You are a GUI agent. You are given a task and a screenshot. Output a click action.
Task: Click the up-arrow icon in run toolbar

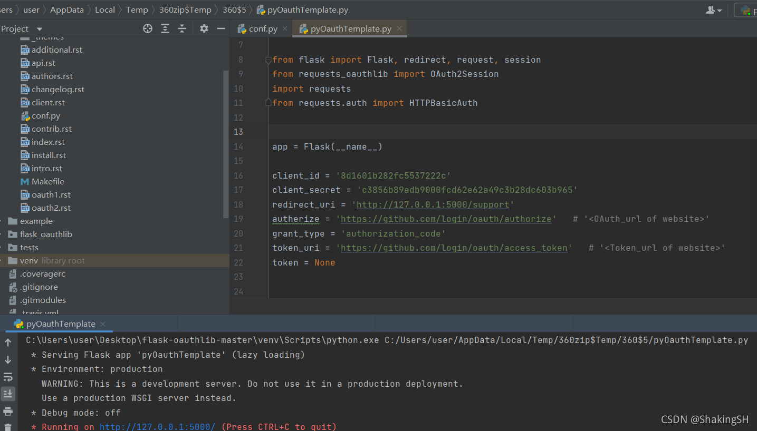coord(8,342)
